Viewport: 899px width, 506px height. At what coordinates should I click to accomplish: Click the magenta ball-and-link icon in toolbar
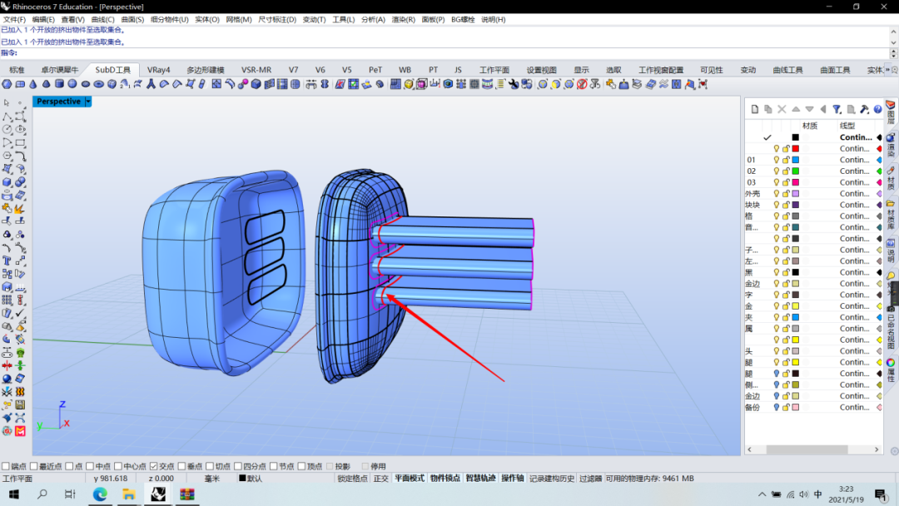pos(243,84)
